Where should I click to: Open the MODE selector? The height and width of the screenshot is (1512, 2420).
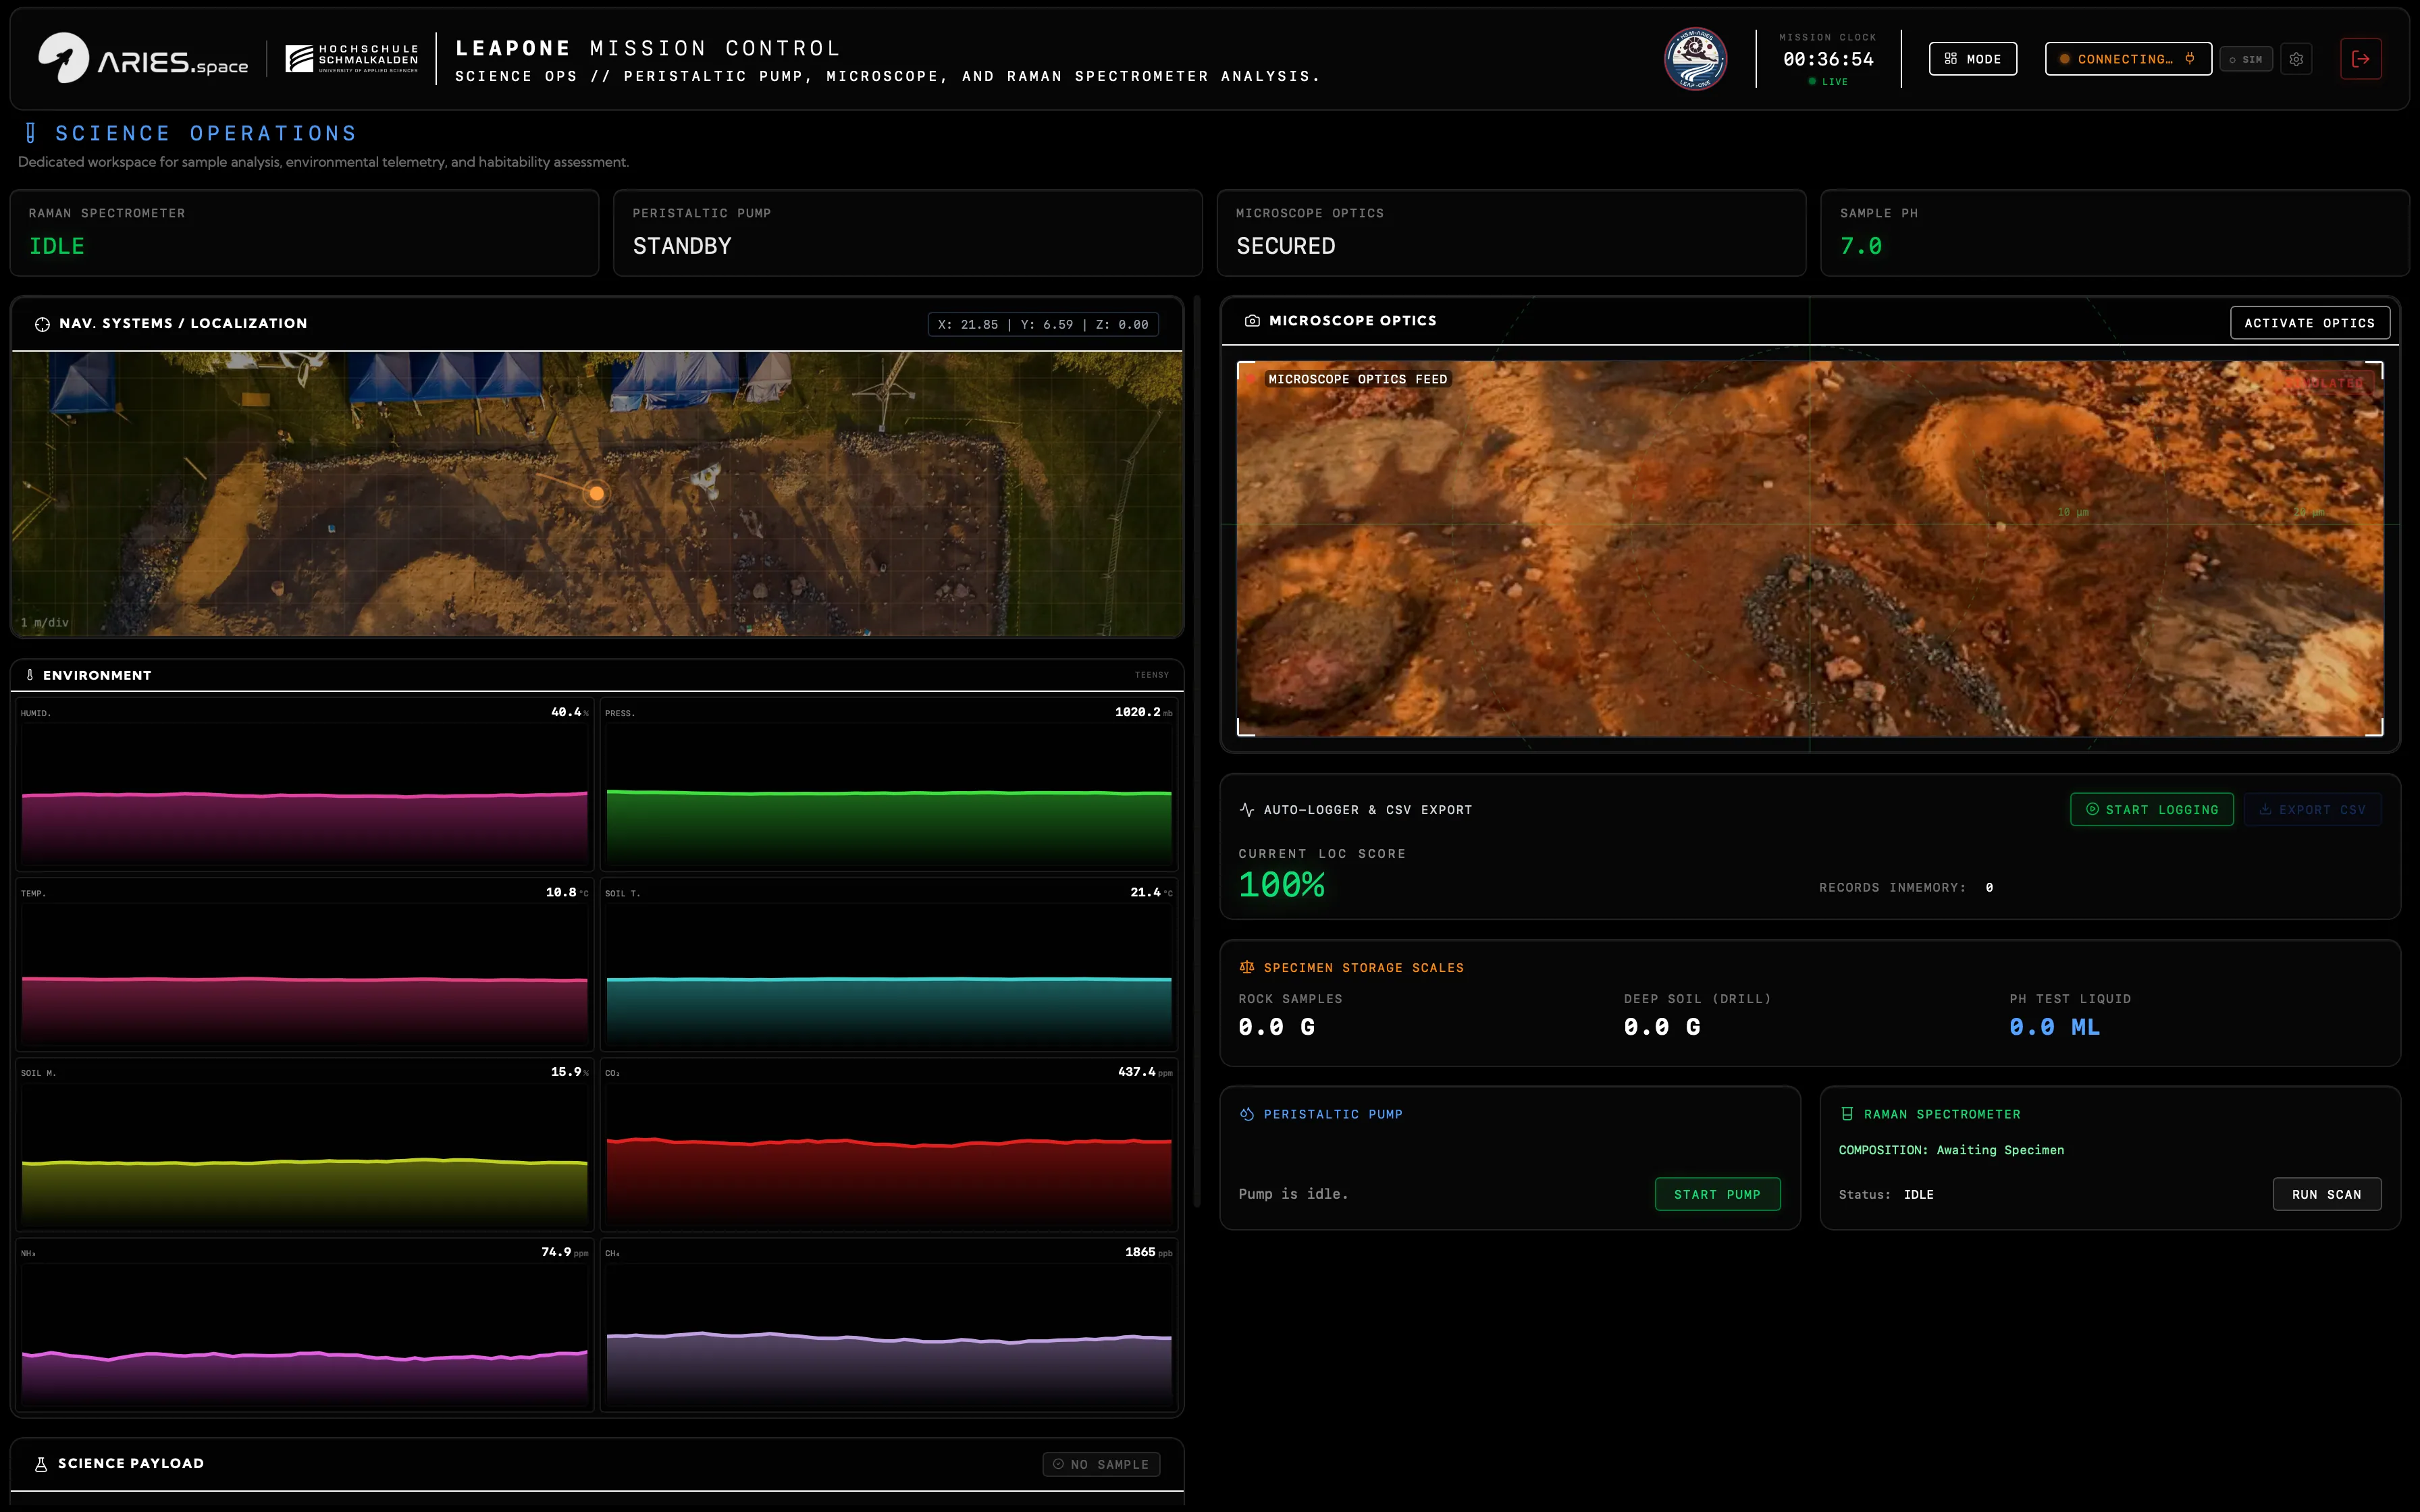(x=1972, y=59)
